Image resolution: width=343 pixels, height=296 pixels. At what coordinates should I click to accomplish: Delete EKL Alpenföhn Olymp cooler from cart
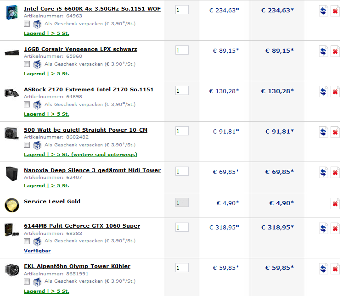point(335,268)
